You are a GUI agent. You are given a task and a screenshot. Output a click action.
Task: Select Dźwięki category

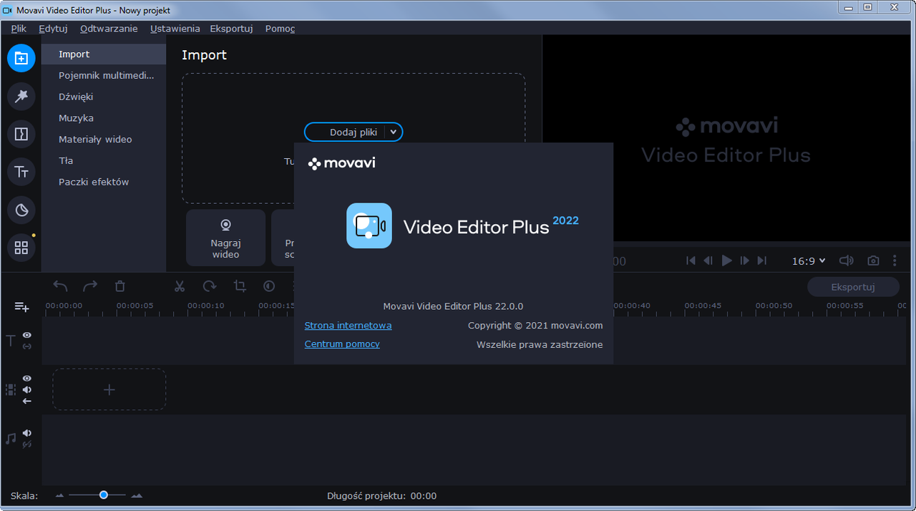[104, 97]
